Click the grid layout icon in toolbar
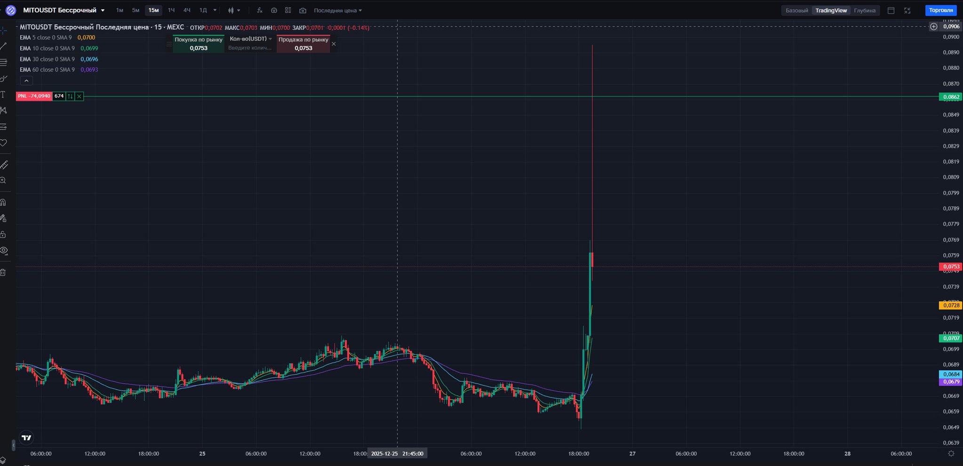This screenshot has height=466, width=963. click(x=288, y=10)
